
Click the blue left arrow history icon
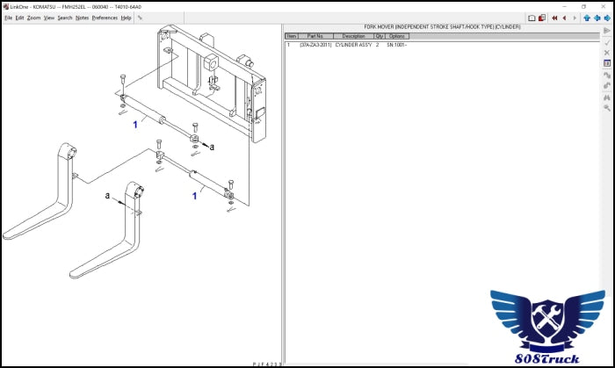tap(597, 18)
